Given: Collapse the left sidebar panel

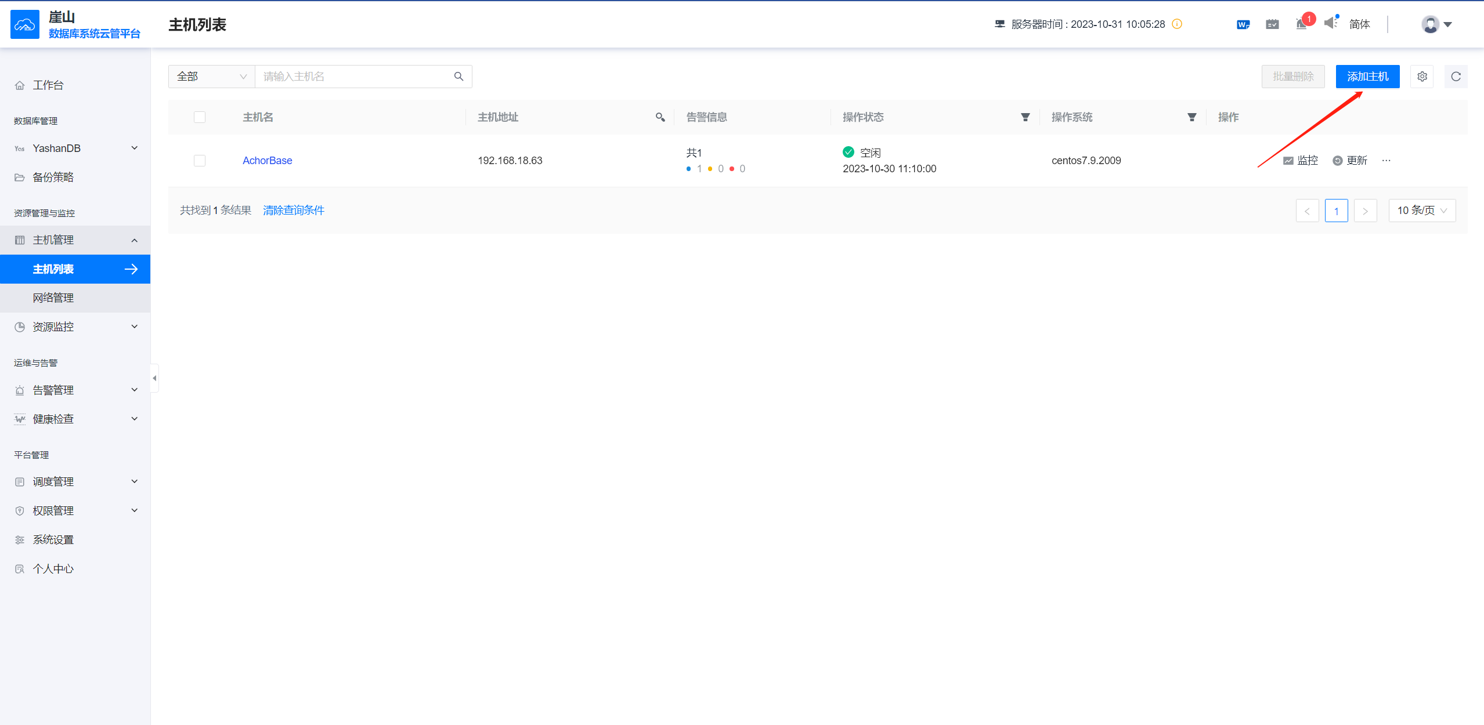Looking at the screenshot, I should pyautogui.click(x=154, y=378).
